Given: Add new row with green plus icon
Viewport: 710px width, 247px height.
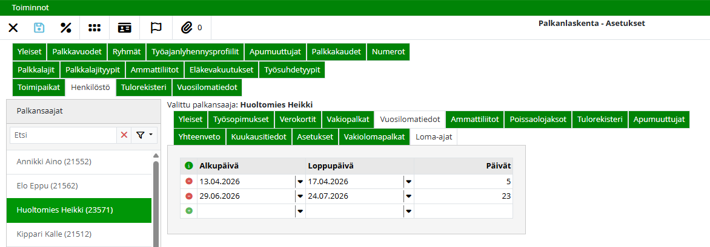Looking at the screenshot, I should (x=189, y=211).
